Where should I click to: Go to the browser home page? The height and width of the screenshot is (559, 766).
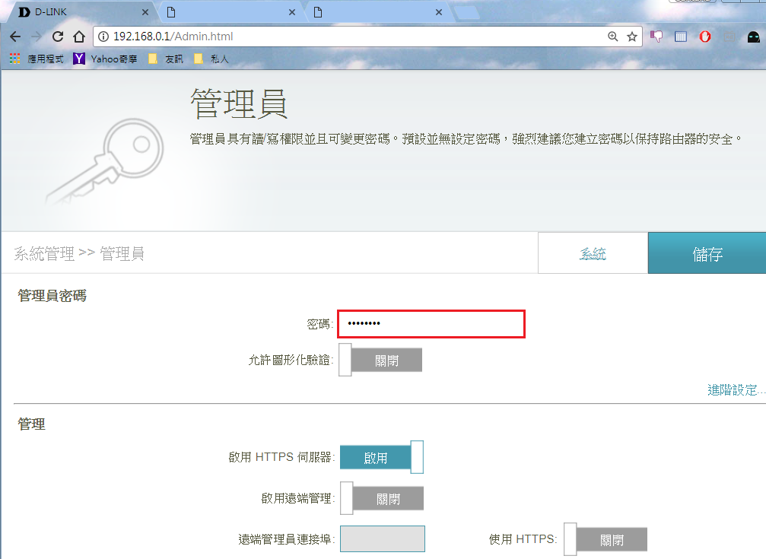pos(78,37)
